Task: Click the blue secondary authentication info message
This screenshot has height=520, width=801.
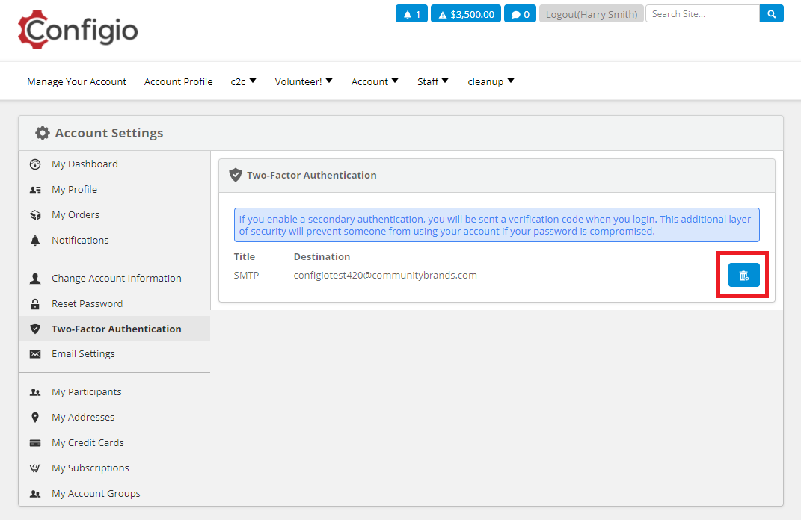Action: (497, 225)
